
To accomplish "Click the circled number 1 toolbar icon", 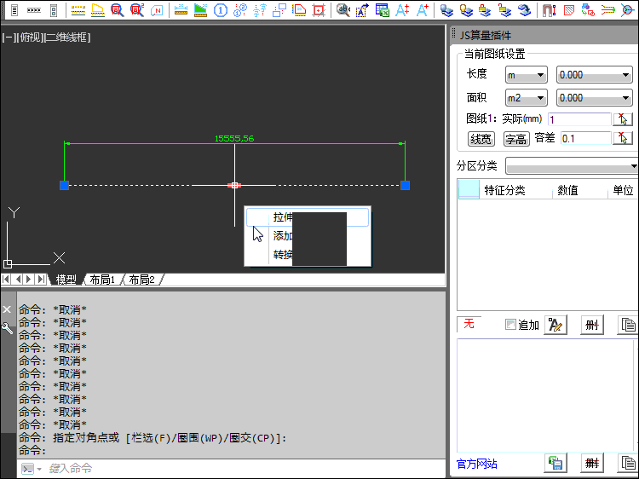I will [220, 10].
